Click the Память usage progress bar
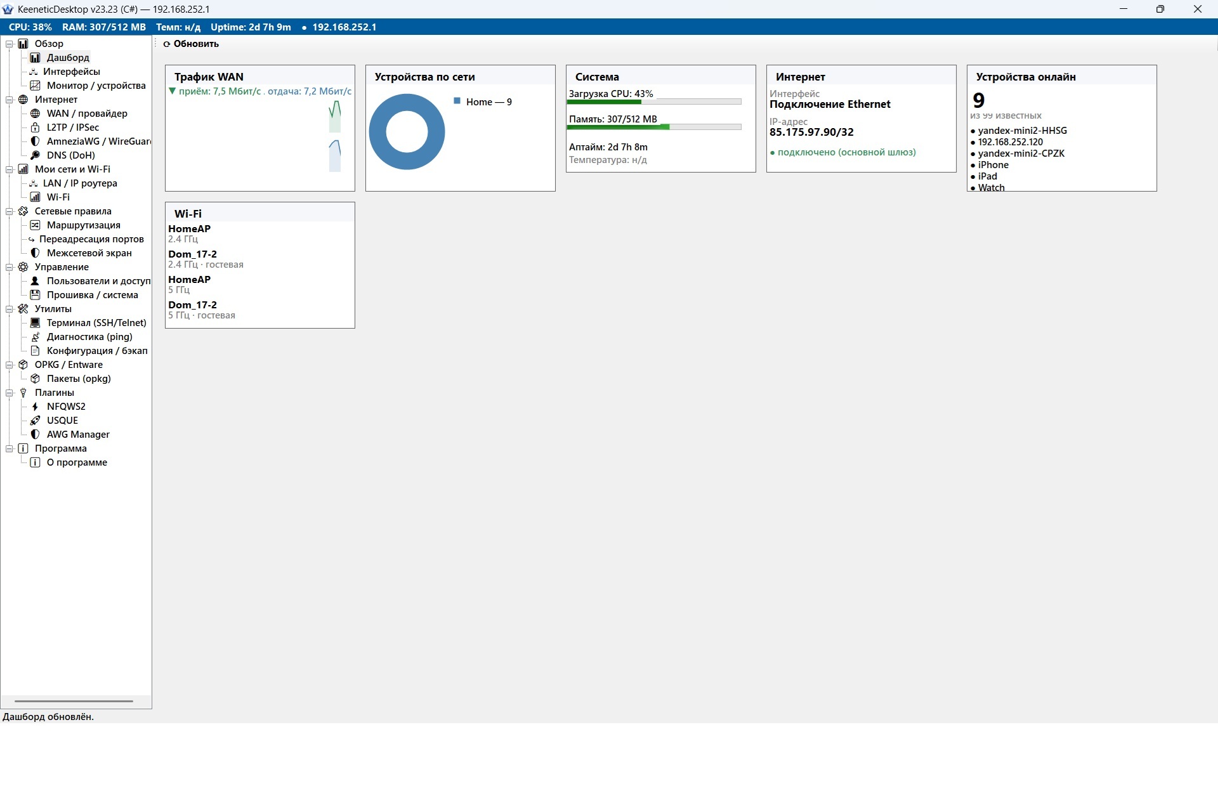The image size is (1218, 812). tap(654, 127)
